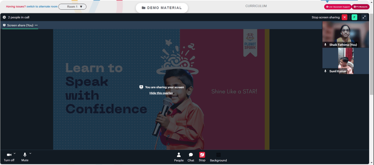Click the microphone icon beside Sunil Kumar
Viewport: 374px width, 165px height.
click(x=325, y=71)
